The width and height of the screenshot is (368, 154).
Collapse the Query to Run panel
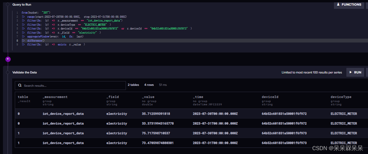tap(8, 5)
